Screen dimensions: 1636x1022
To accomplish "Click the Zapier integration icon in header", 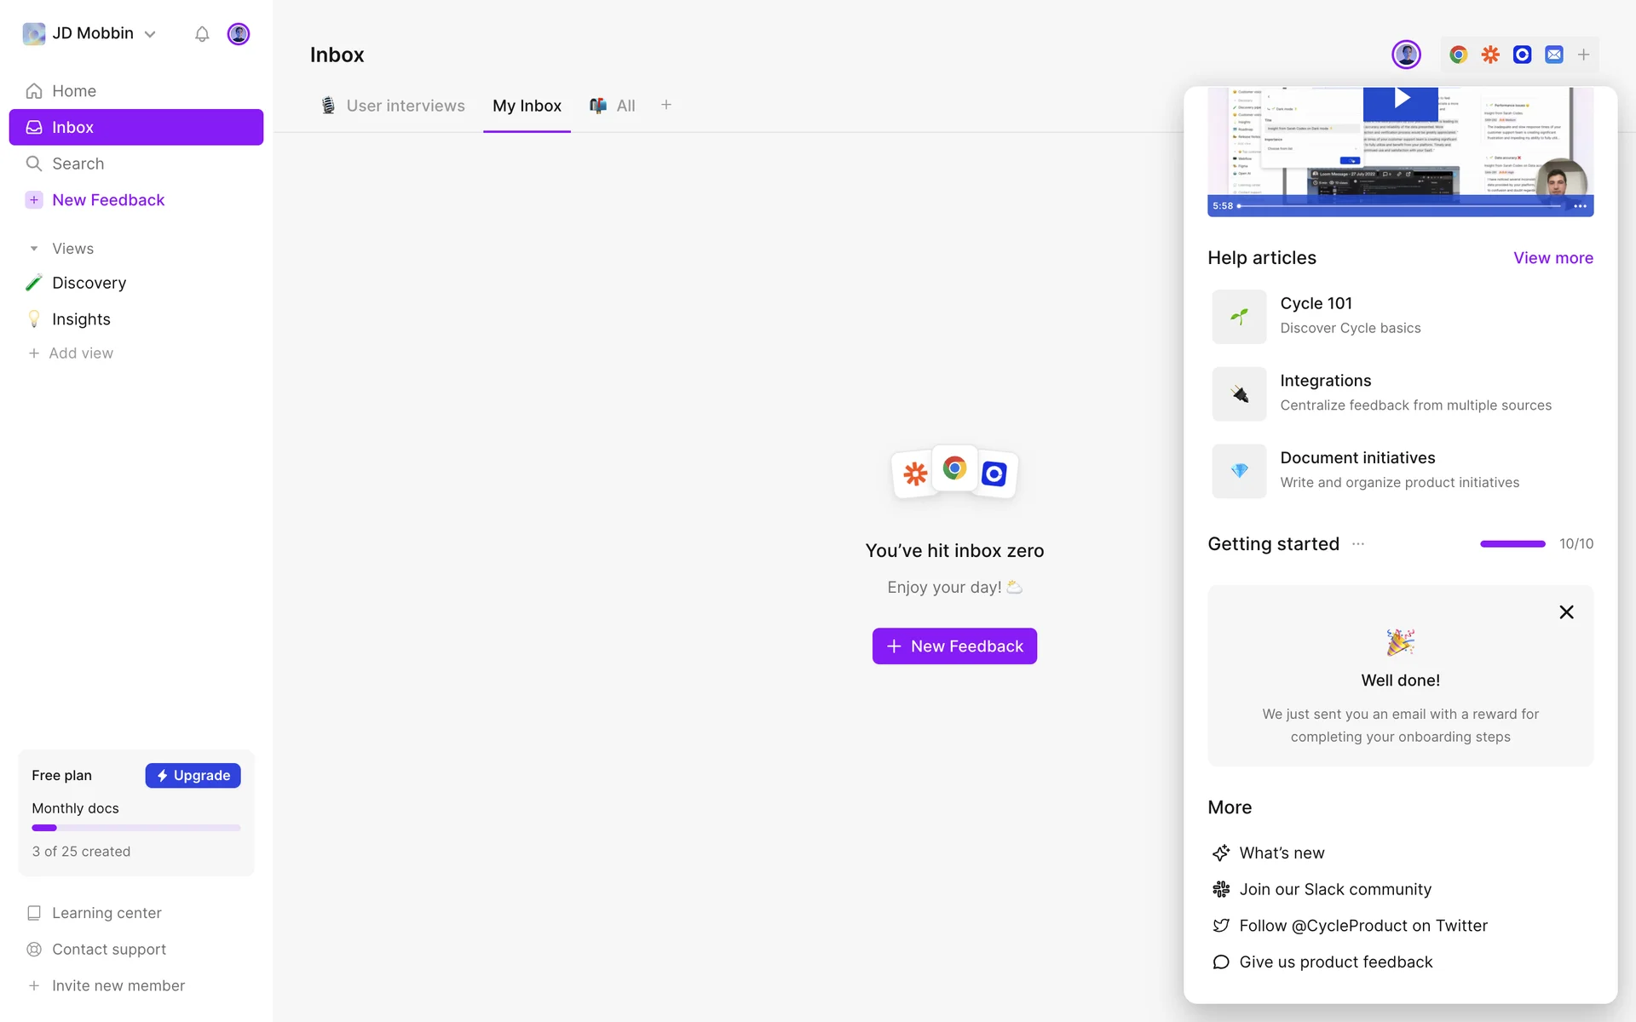I will click(x=1490, y=55).
